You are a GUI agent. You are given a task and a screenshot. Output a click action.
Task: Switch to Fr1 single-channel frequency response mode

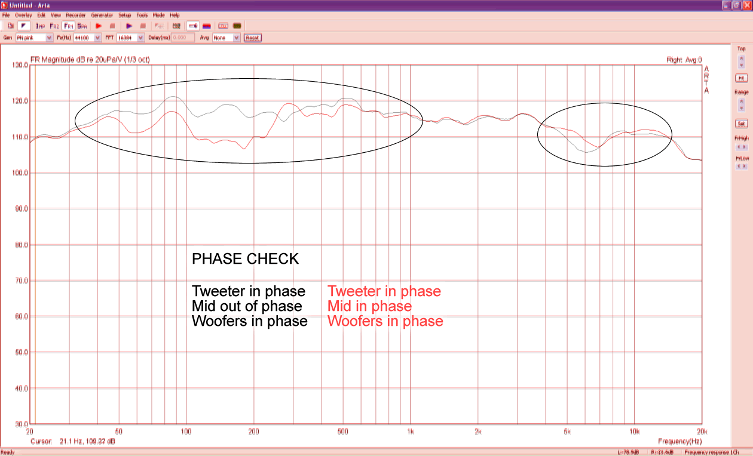click(68, 26)
